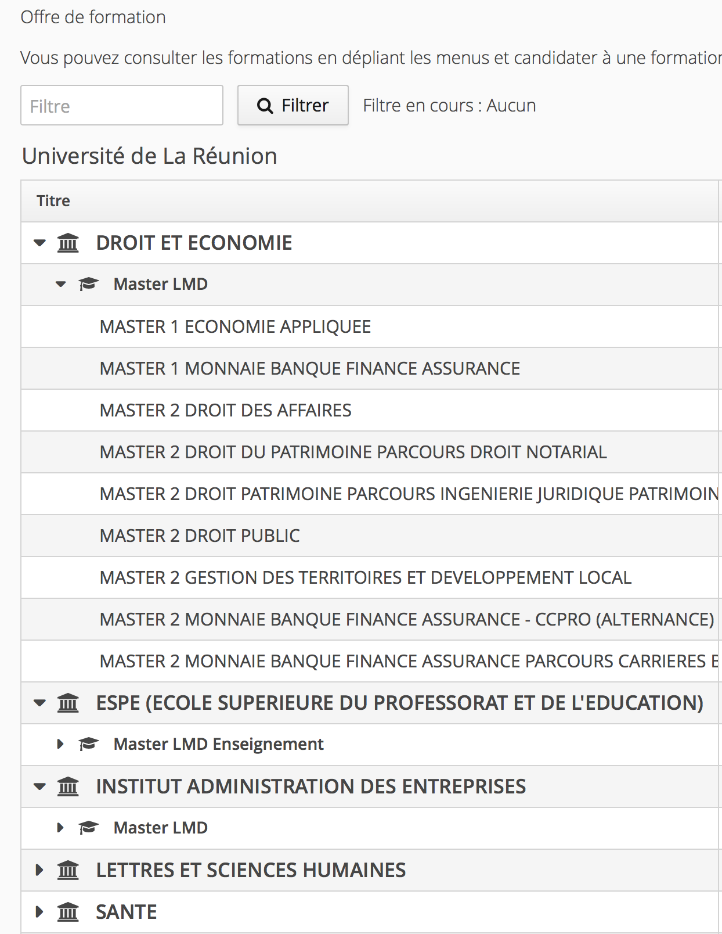722x934 pixels.
Task: Click graduation cap icon under DROIT ET ECONOMIE
Action: pos(88,284)
